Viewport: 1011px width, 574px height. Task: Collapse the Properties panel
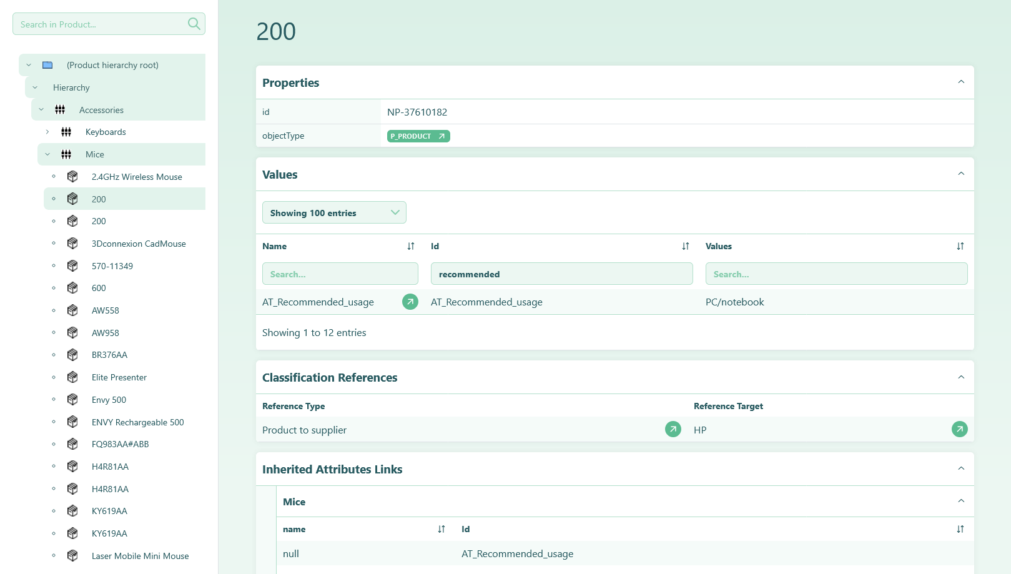click(961, 82)
